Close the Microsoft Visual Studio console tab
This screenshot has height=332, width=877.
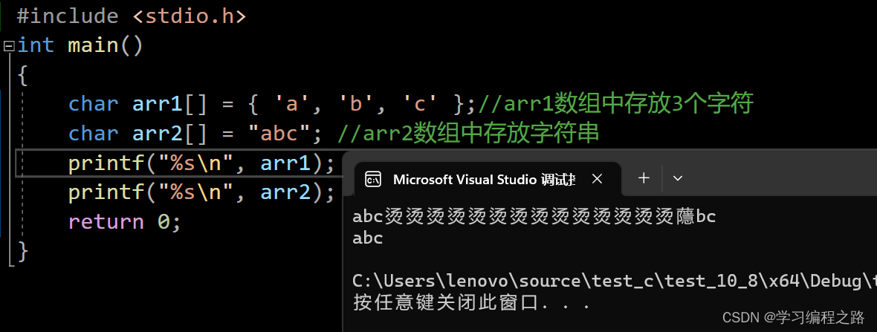tap(597, 179)
